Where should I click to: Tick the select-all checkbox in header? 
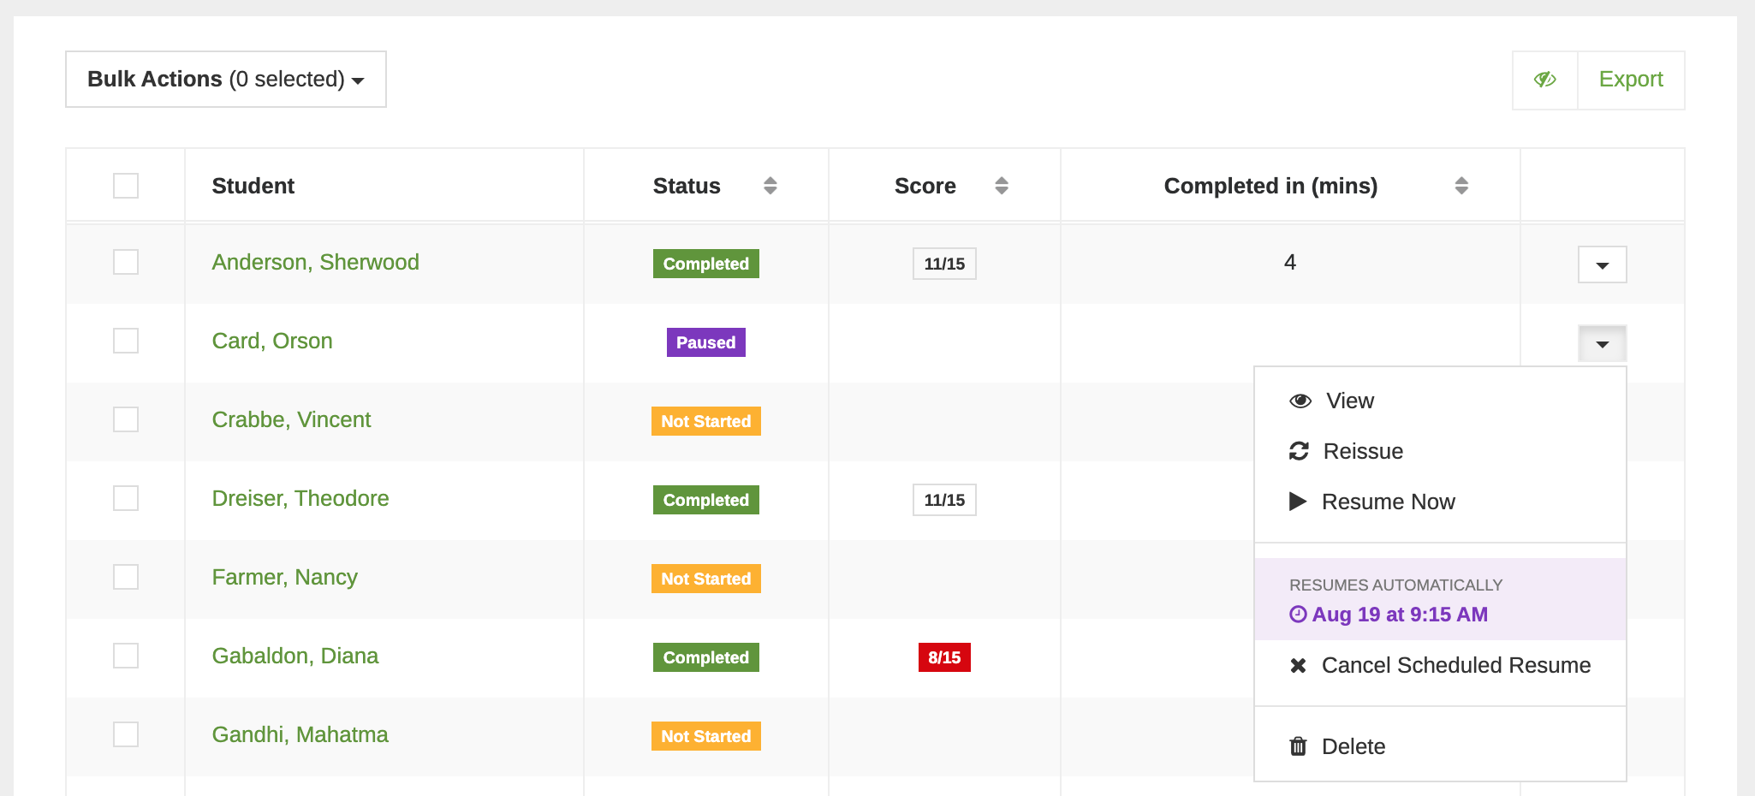coord(126,186)
